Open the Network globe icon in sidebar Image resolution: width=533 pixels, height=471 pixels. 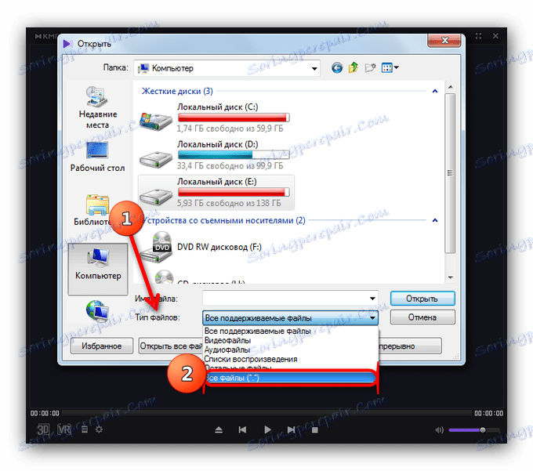97,310
